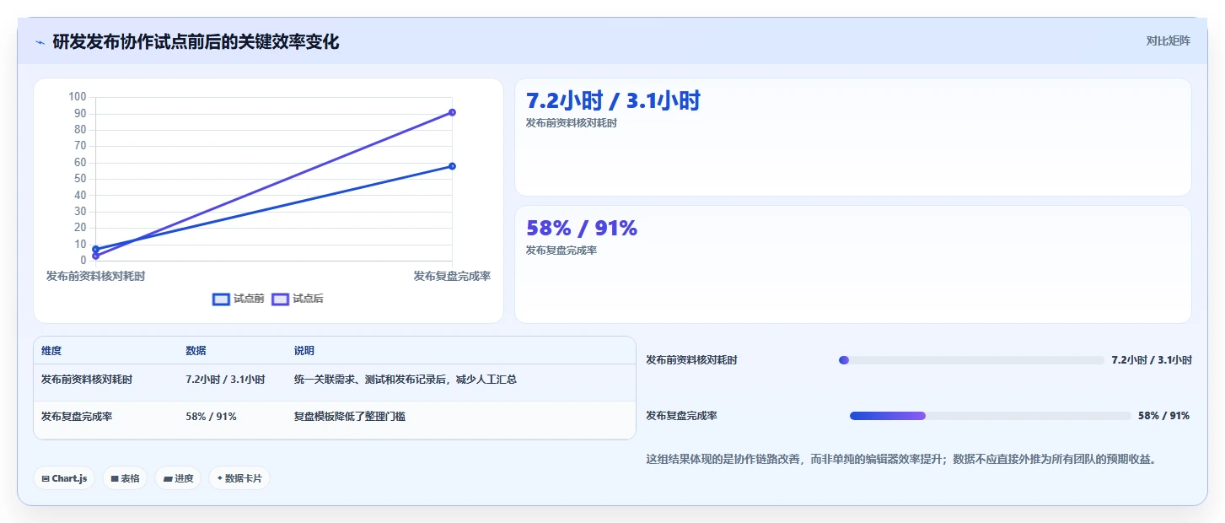Click the 试点前 data point at 58
This screenshot has height=523, width=1225.
[x=453, y=166]
